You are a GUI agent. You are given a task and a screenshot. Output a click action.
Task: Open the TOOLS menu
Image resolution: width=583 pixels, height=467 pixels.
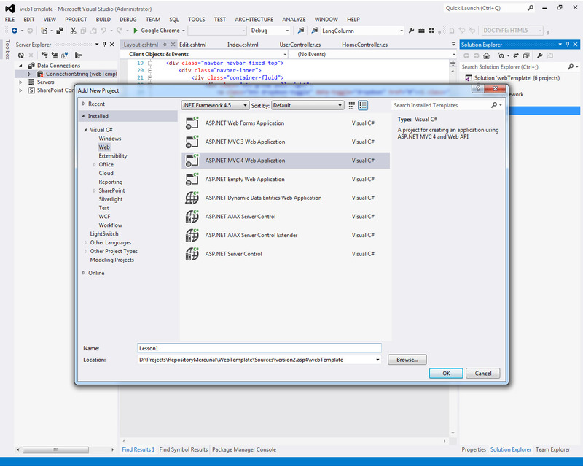[x=196, y=20]
